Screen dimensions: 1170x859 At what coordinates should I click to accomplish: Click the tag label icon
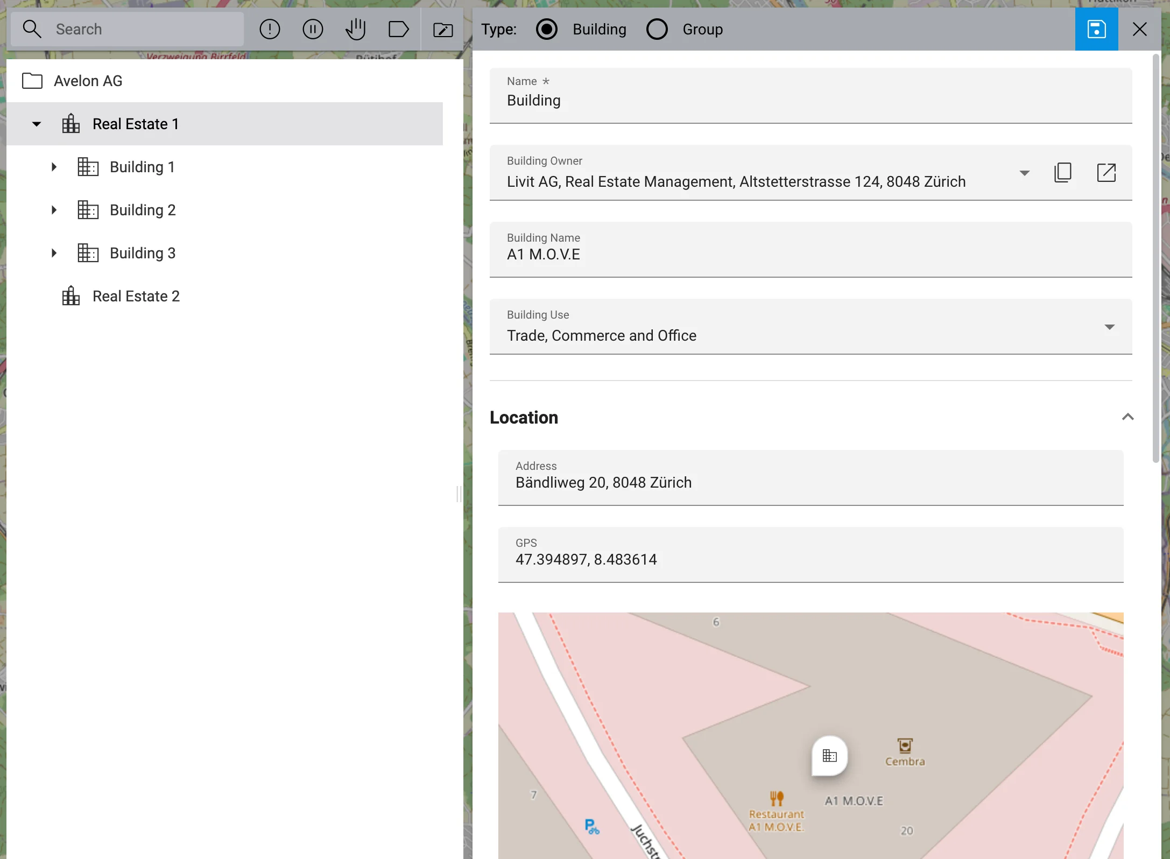pyautogui.click(x=399, y=29)
